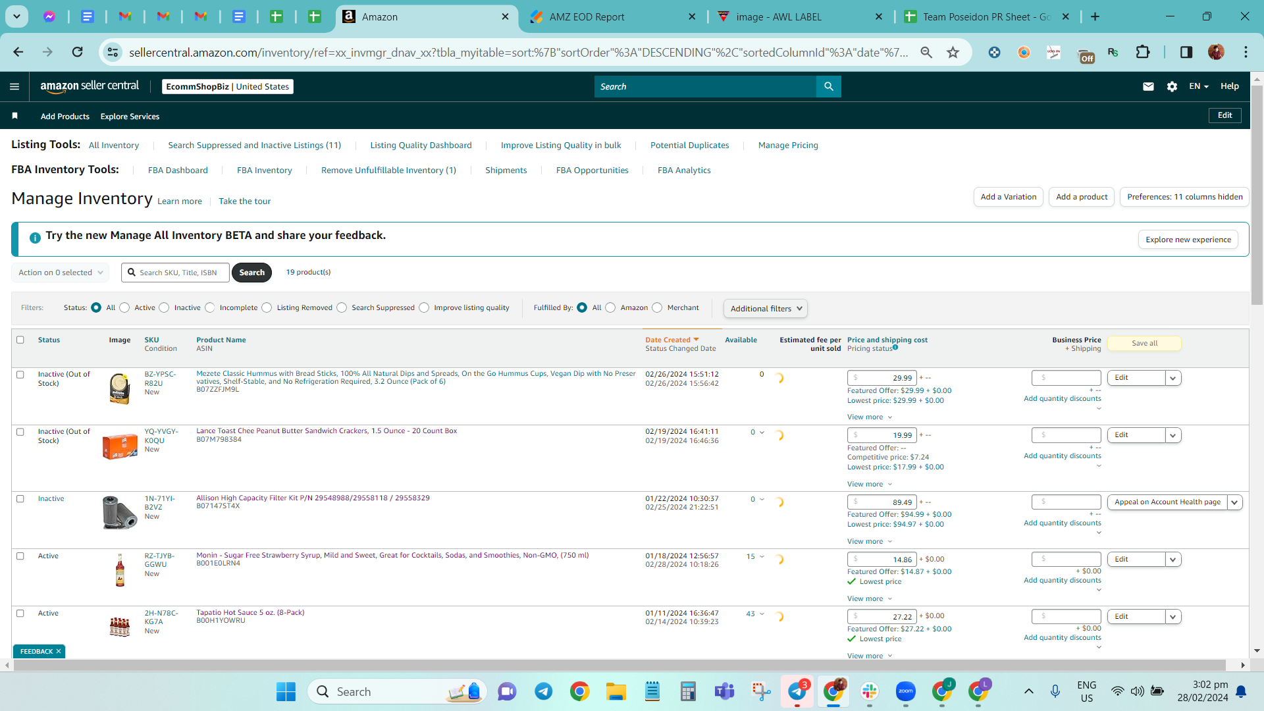Expand available quantity chevron for Tapatio row

(762, 614)
